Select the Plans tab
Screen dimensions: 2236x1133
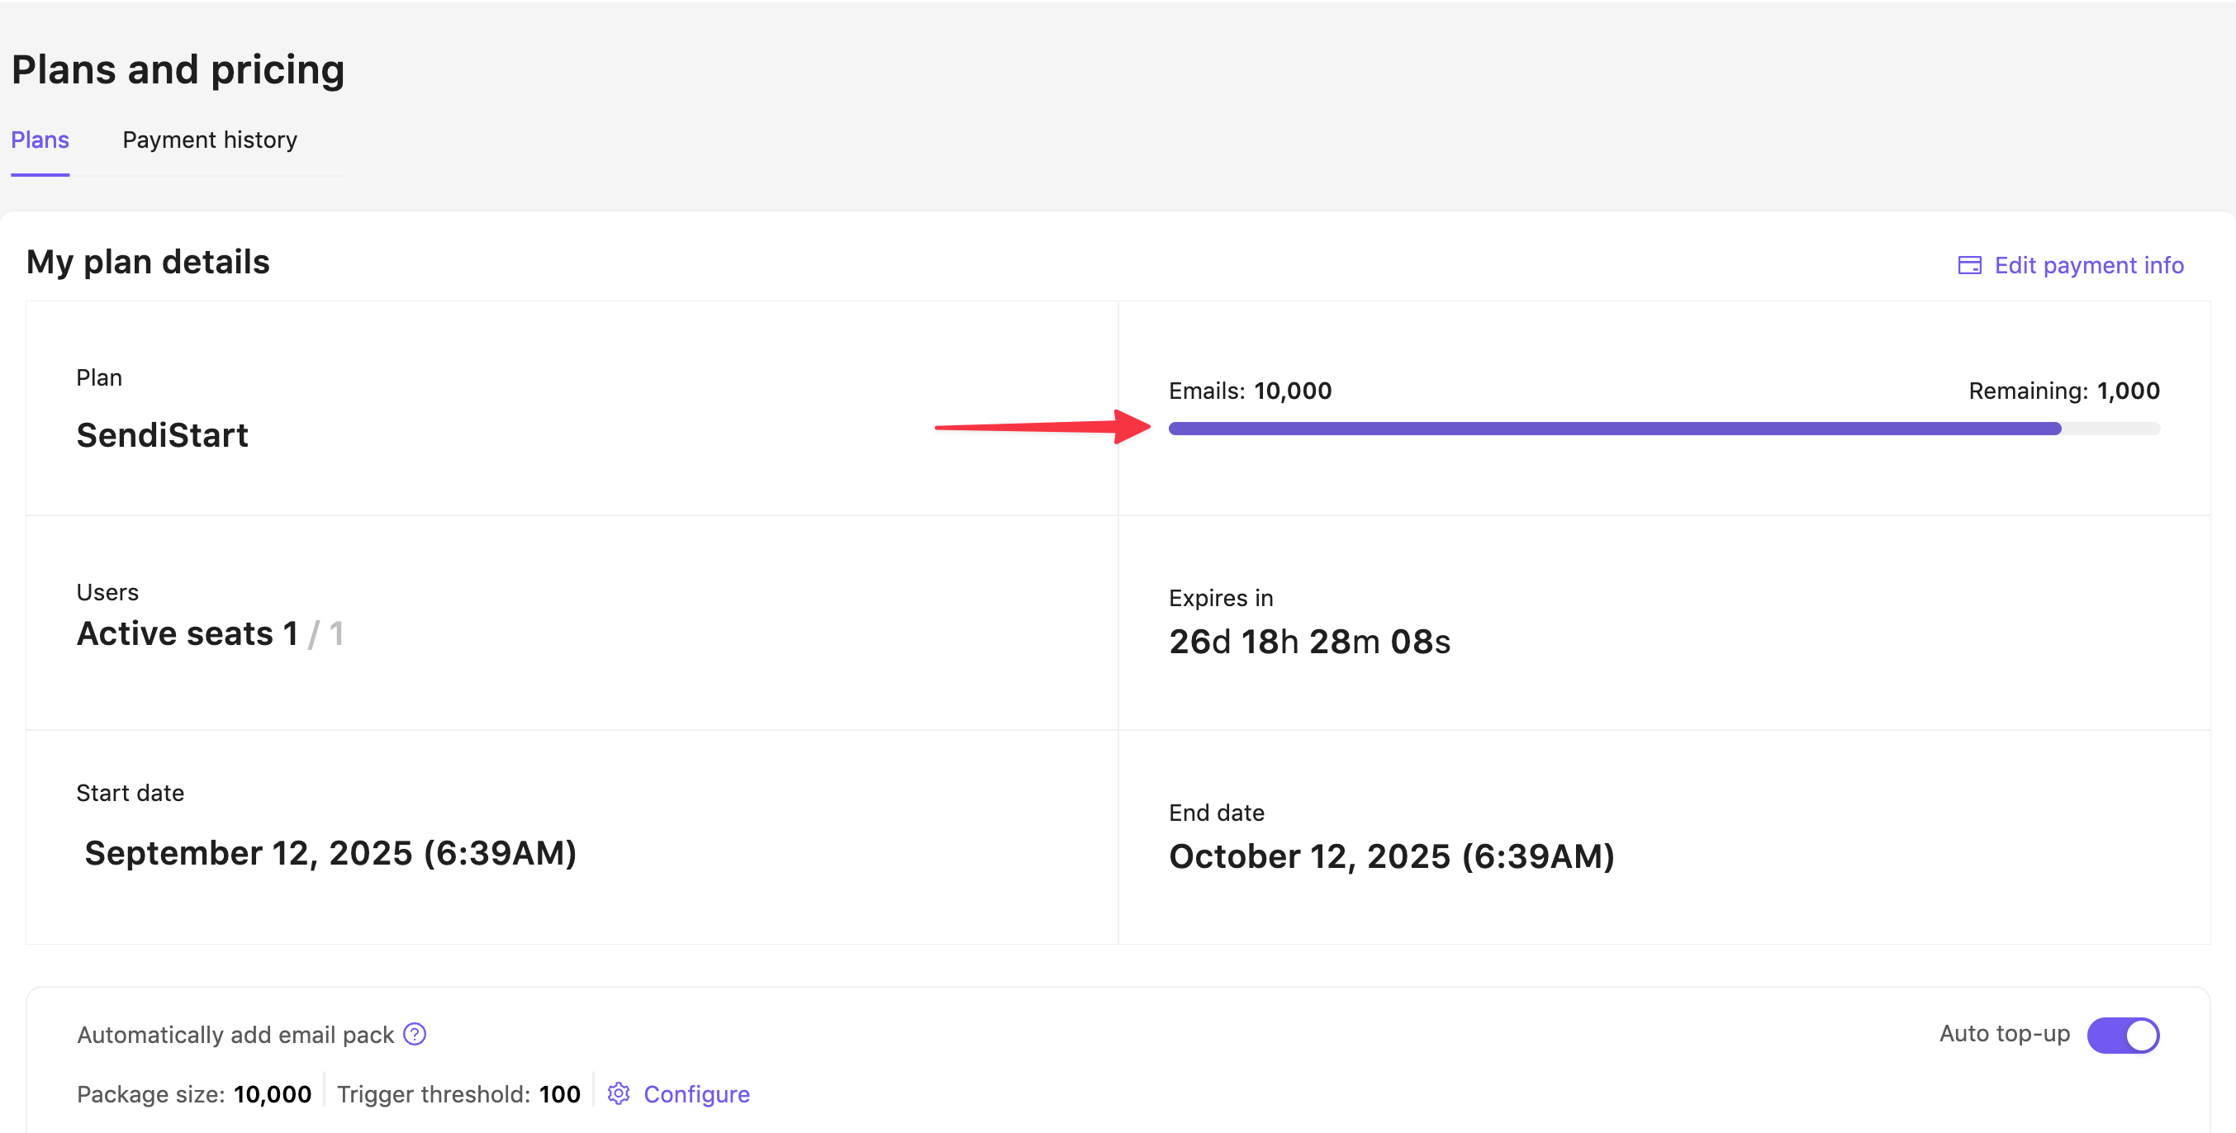(x=40, y=140)
